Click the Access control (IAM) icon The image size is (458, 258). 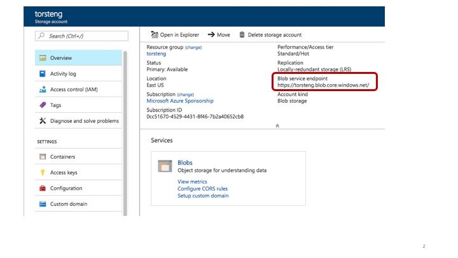tap(43, 90)
